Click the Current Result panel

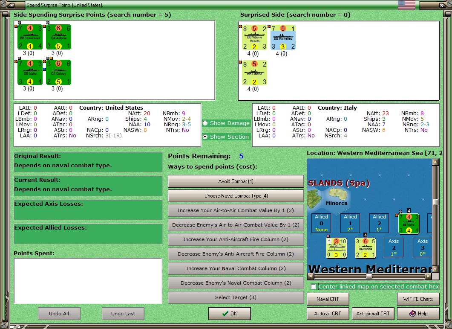point(88,186)
